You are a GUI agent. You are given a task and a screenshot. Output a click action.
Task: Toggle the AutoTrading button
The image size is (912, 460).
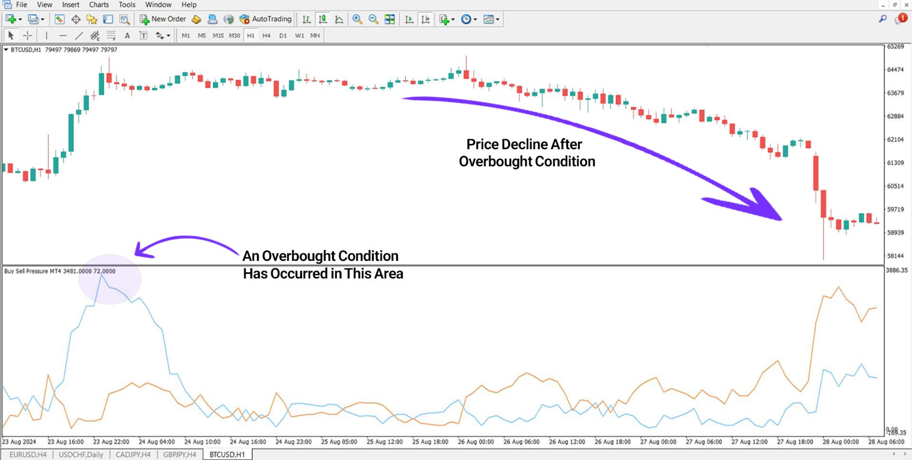point(266,19)
